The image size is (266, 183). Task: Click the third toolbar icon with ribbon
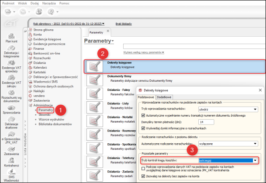click(x=39, y=12)
